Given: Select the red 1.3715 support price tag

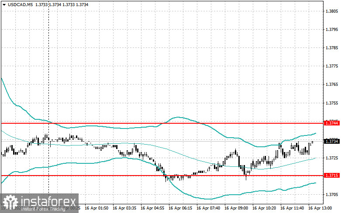Looking at the screenshot, I should [331, 175].
